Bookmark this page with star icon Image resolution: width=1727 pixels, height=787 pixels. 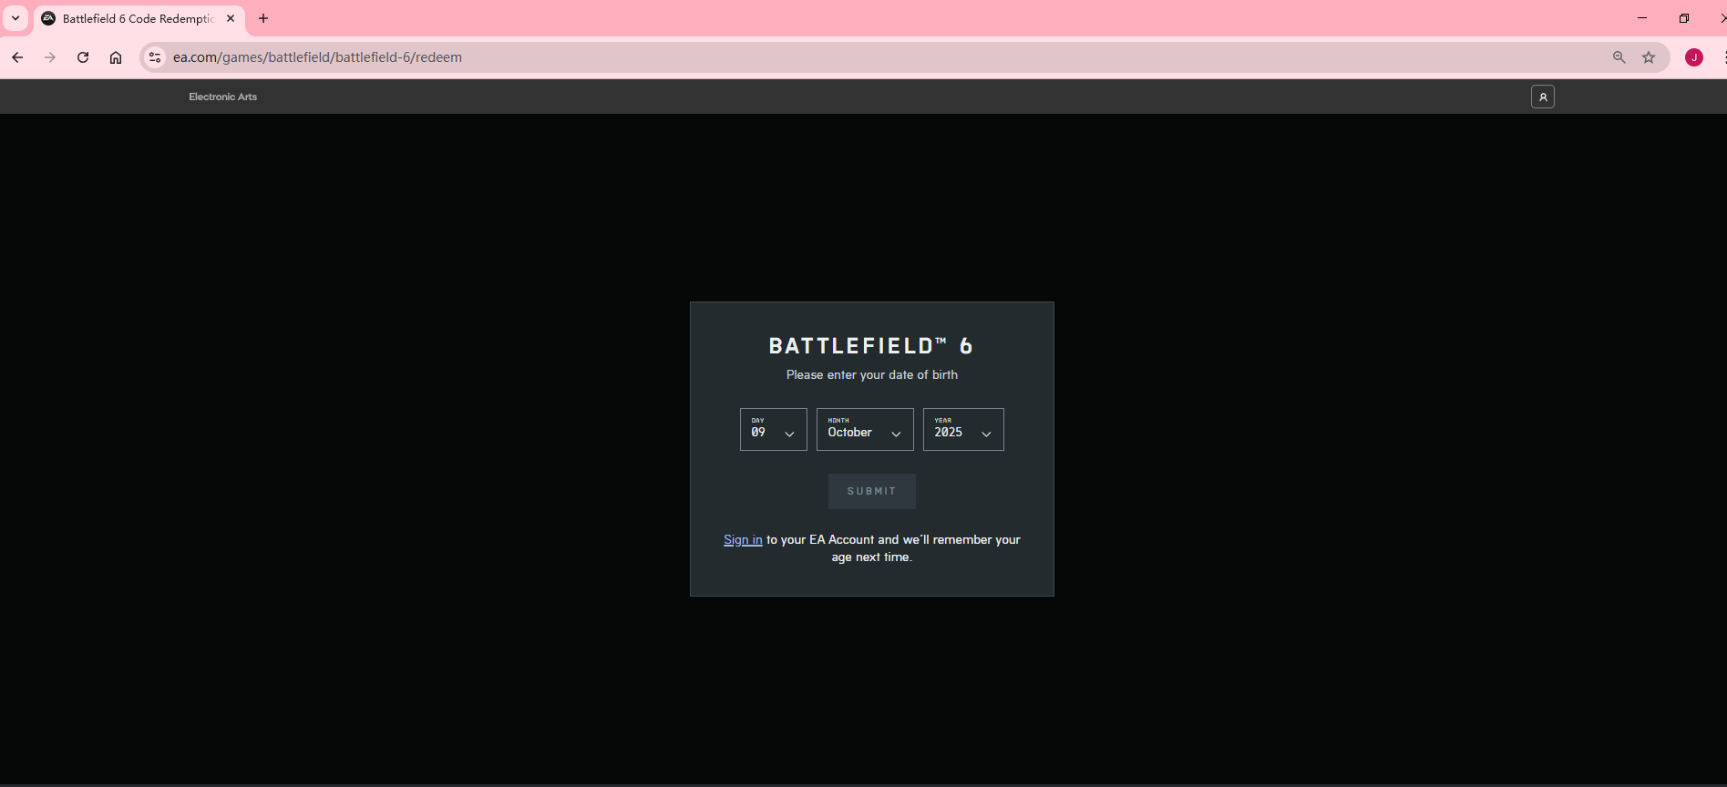pyautogui.click(x=1649, y=57)
